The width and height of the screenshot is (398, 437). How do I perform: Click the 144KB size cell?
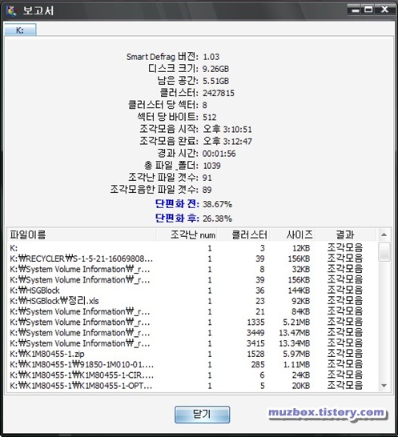tap(299, 291)
